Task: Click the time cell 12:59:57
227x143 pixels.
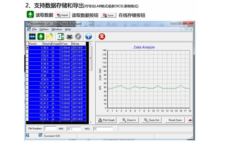Action: (x=66, y=91)
